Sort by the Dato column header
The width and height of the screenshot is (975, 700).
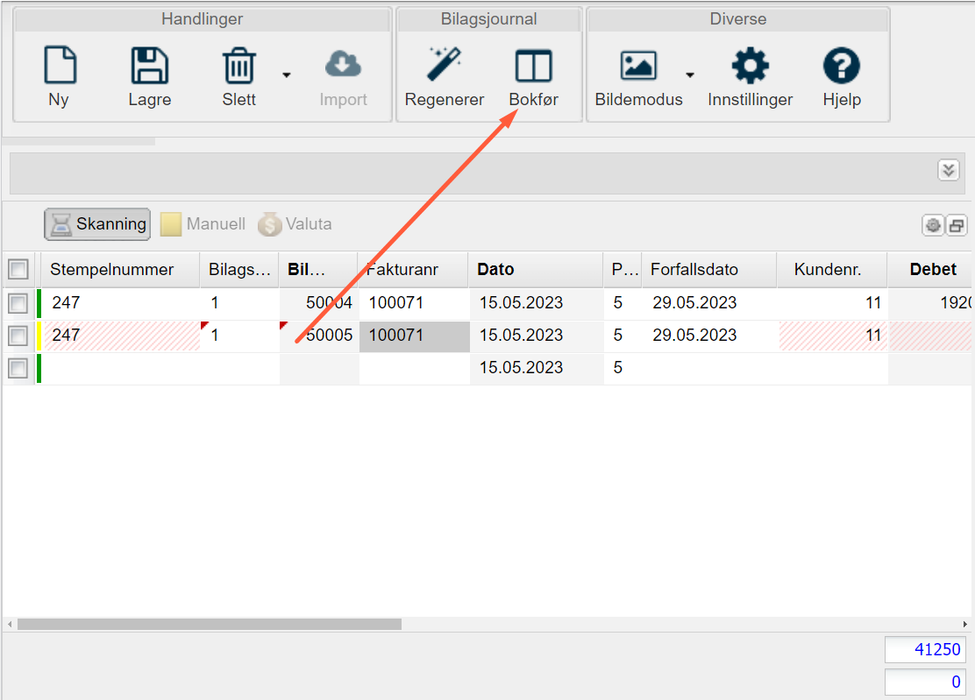pos(495,270)
